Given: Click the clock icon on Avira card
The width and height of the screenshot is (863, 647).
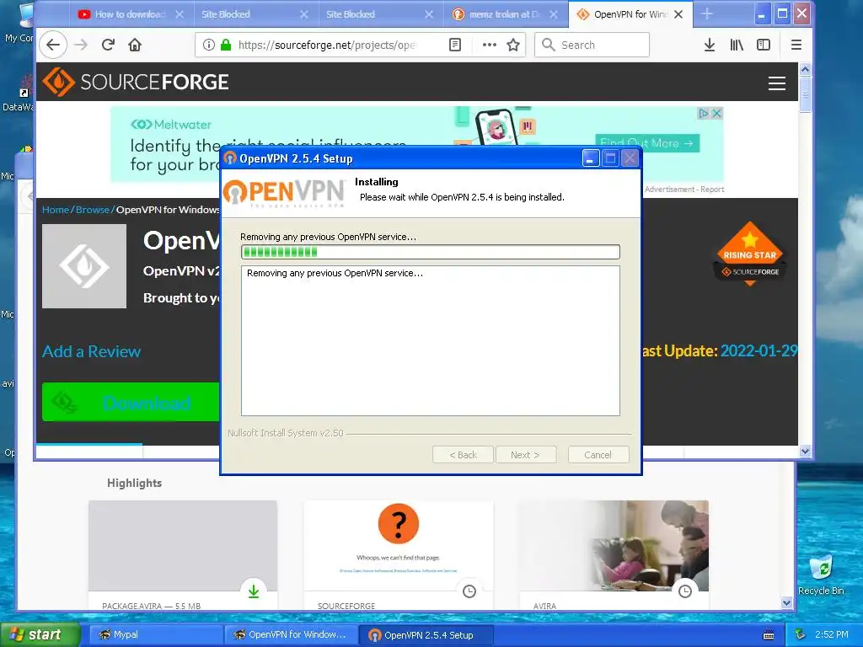Looking at the screenshot, I should [684, 591].
